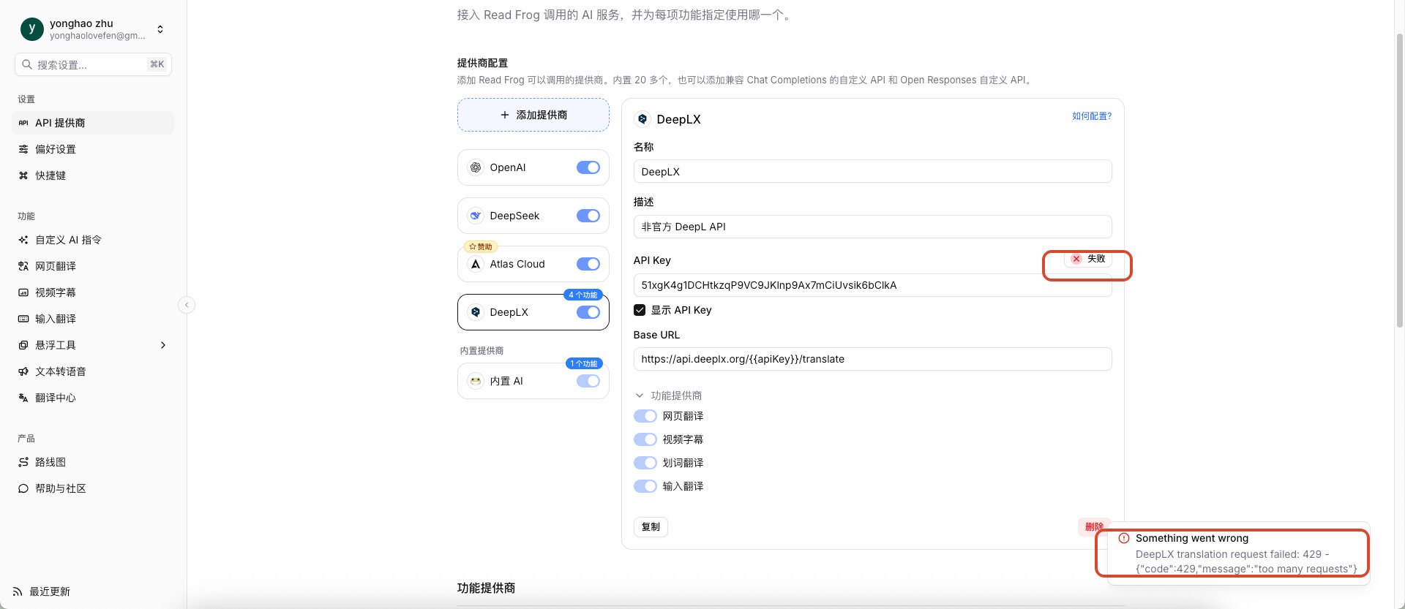
Task: Expand the 悬浮工具 submenu arrow
Action: coord(163,345)
